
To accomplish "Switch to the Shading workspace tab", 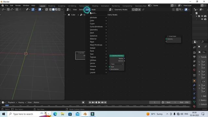I will 95,6.
